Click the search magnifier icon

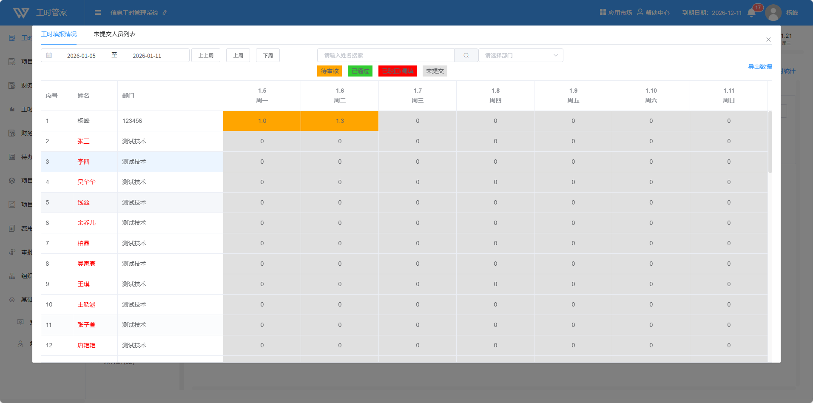click(x=466, y=55)
